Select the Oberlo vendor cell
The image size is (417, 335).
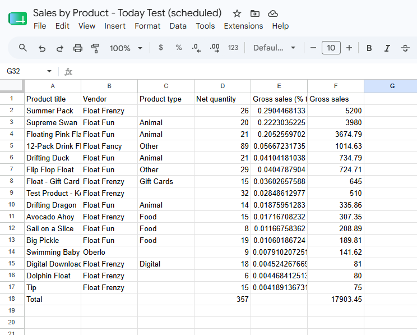click(x=109, y=252)
